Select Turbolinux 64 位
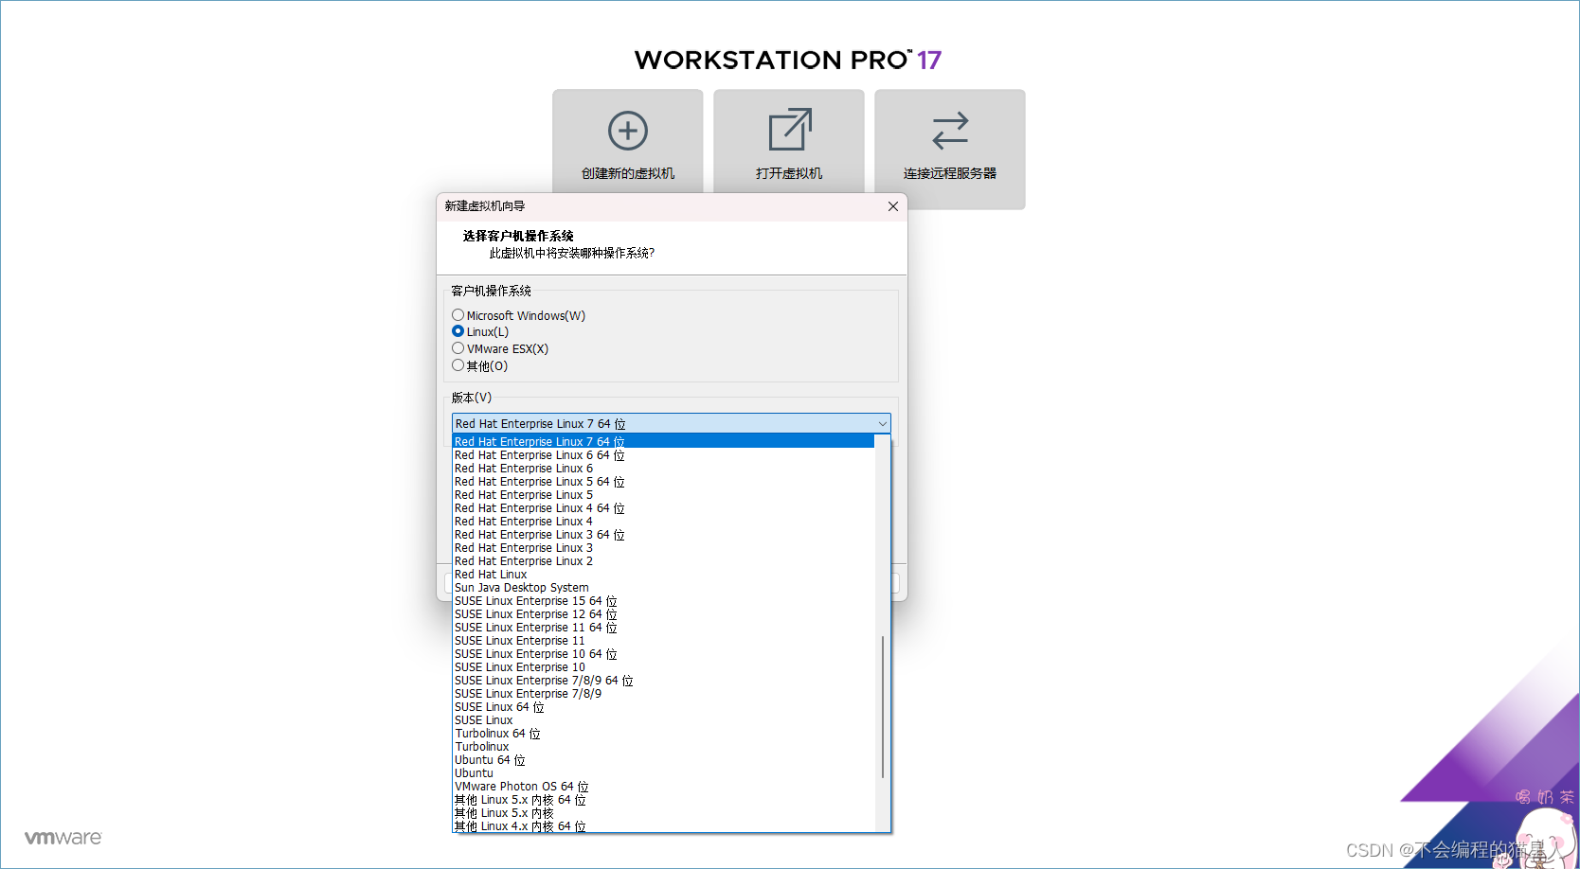Image resolution: width=1580 pixels, height=869 pixels. 663,734
